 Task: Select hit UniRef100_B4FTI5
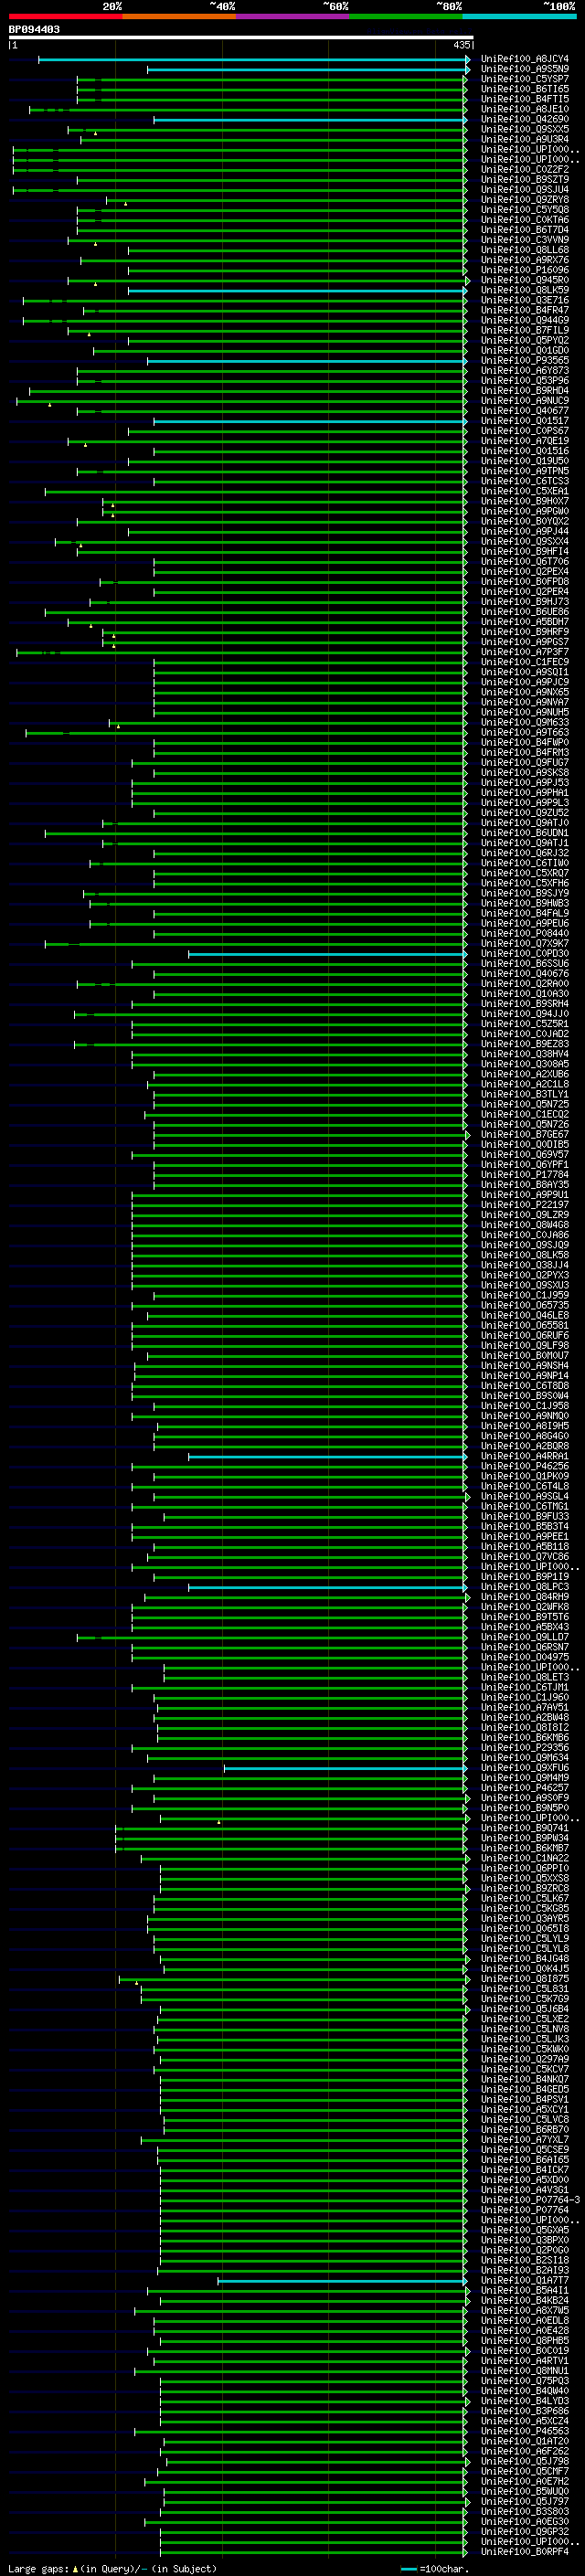click(525, 99)
